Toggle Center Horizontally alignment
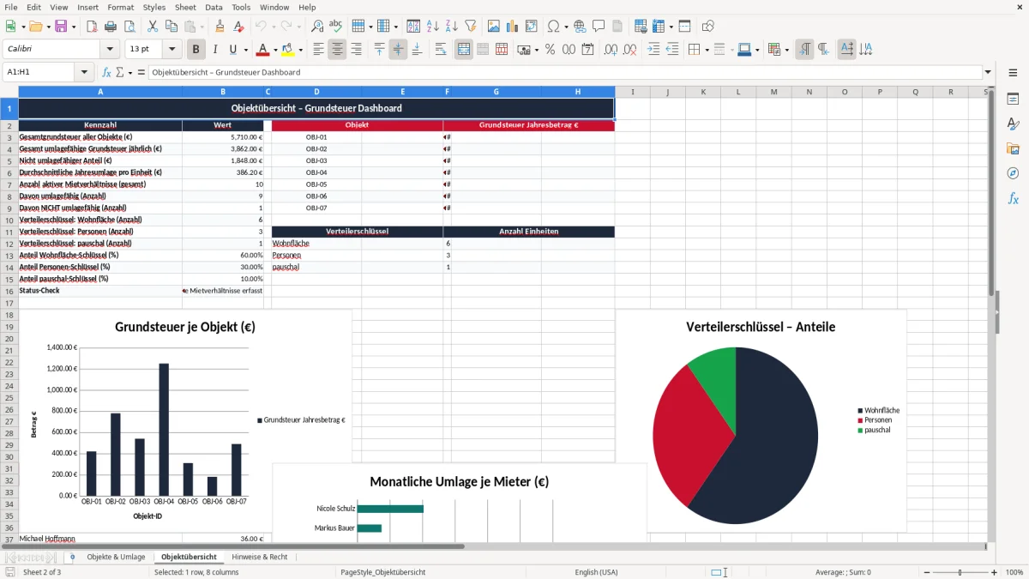 [x=337, y=50]
